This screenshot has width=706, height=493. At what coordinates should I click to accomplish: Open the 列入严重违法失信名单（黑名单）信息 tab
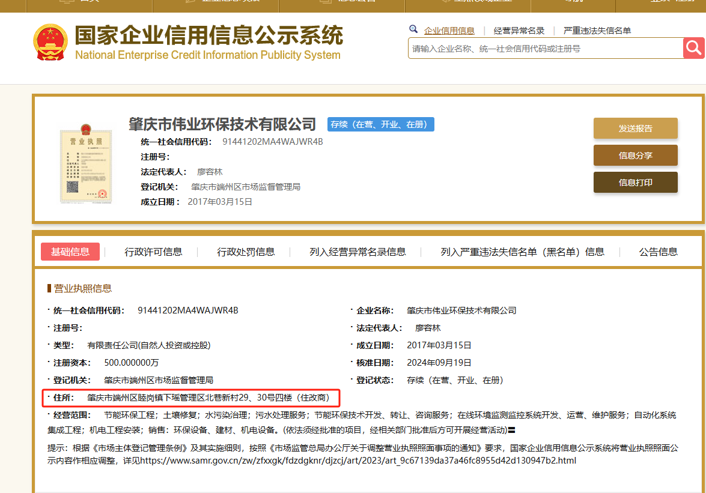coord(522,252)
